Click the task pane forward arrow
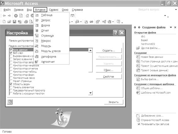Viewport: 178px width, 134px height. click(139, 27)
